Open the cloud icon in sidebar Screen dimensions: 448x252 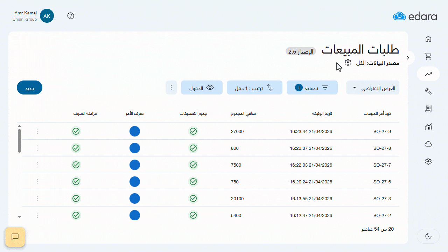[x=428, y=144]
